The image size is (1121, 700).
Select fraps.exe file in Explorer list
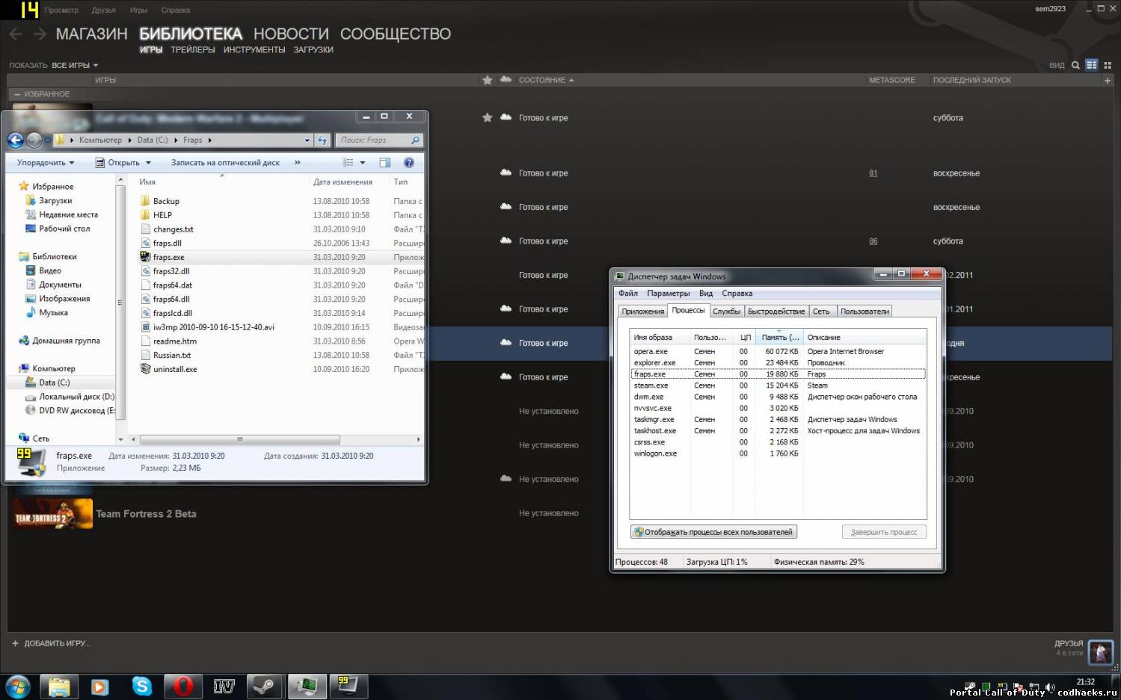tap(169, 257)
